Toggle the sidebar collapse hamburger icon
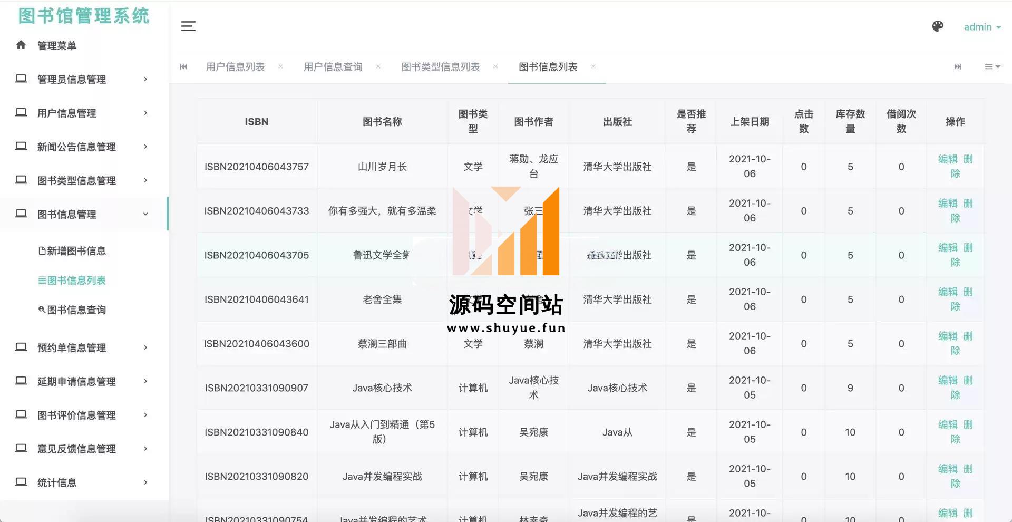The height and width of the screenshot is (522, 1012). [188, 26]
